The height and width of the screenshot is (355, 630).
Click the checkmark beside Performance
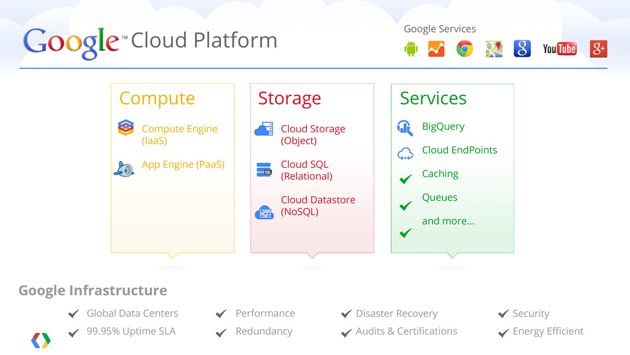click(221, 314)
